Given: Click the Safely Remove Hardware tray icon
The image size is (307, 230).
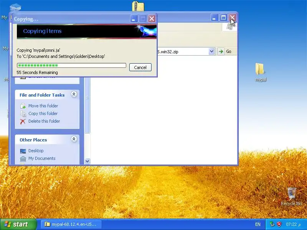Looking at the screenshot, I should [x=272, y=224].
